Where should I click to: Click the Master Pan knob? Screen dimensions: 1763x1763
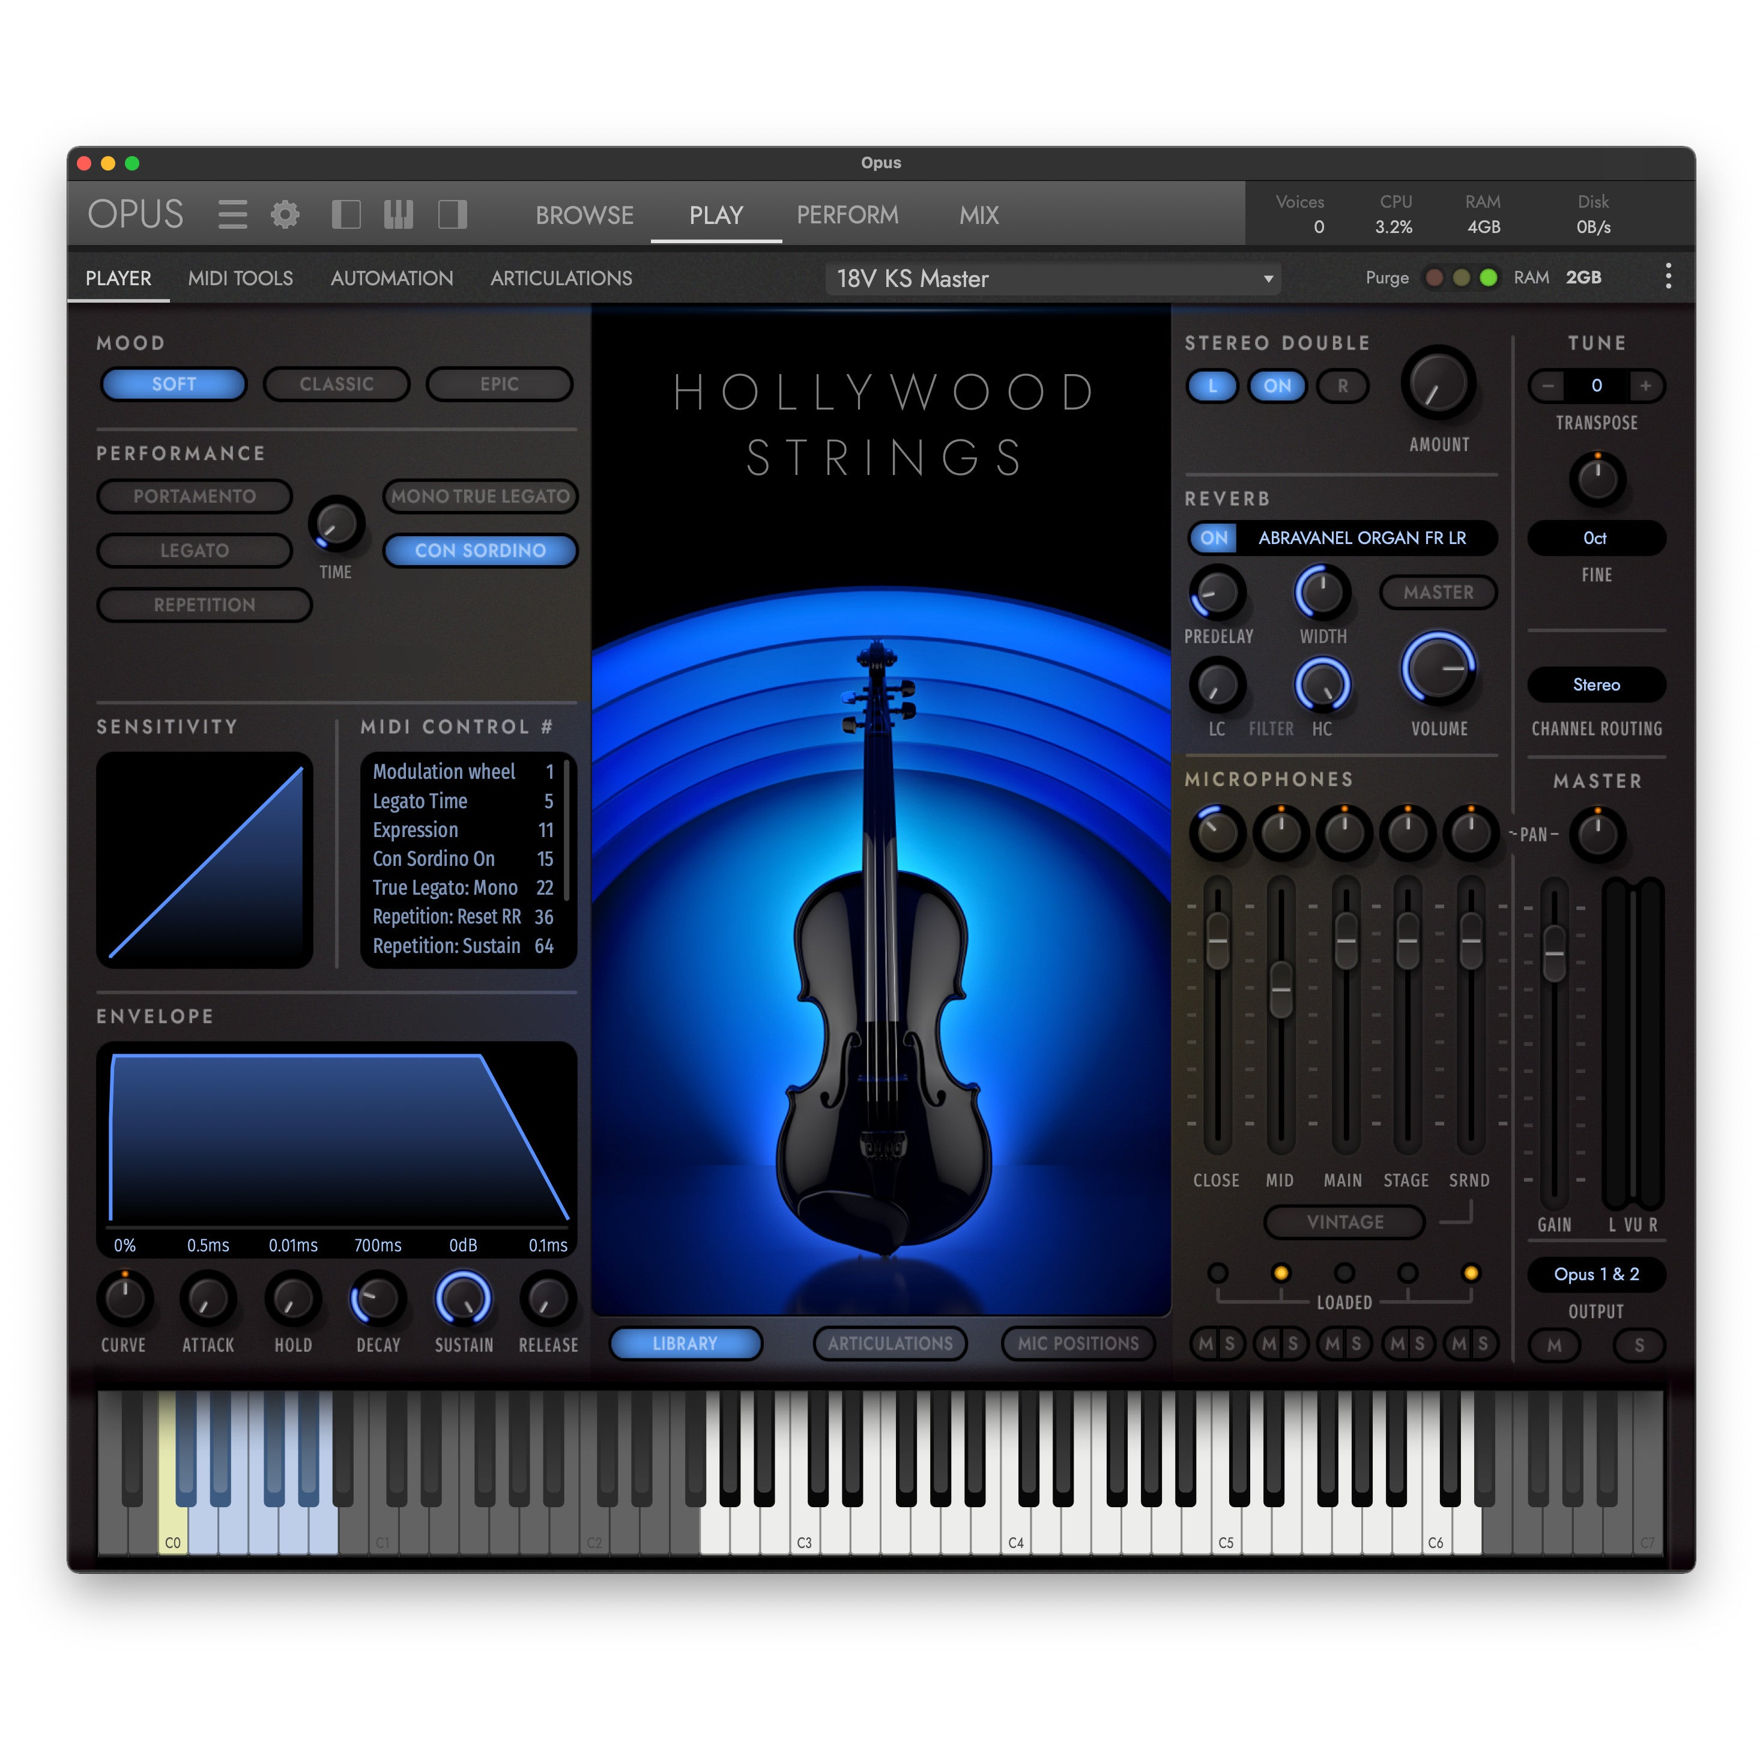click(x=1597, y=834)
